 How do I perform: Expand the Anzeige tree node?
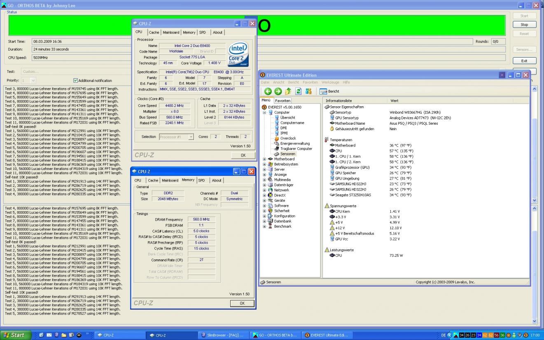264,175
